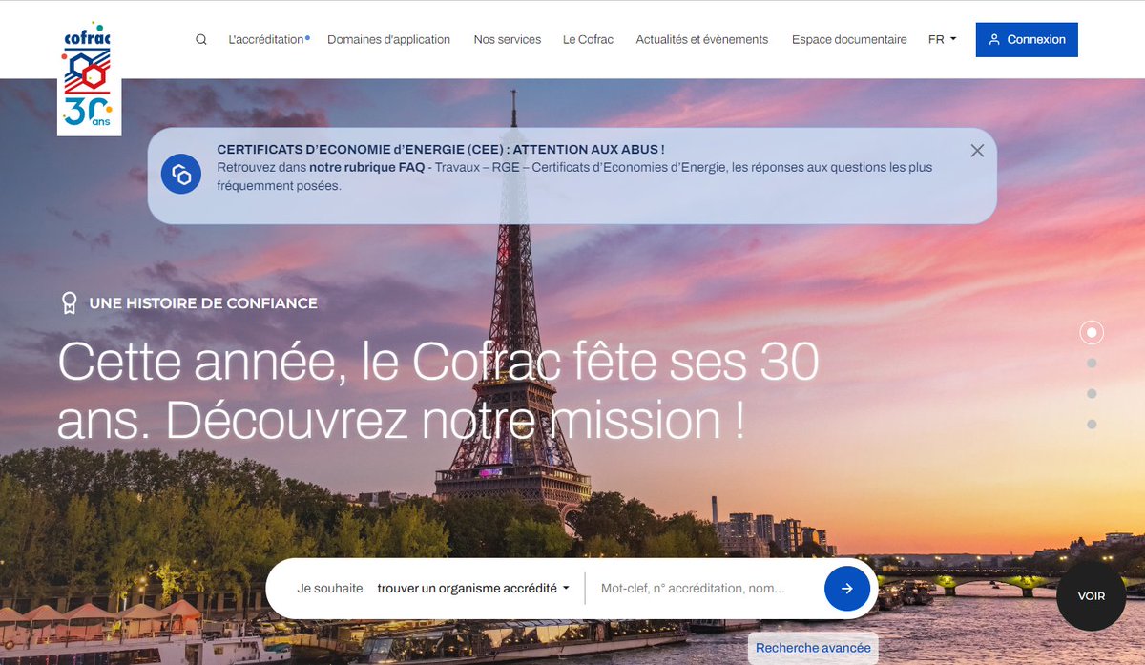Click 'UNE HISTOIRE DE CONFIANCE' label
This screenshot has width=1145, height=665.
coord(203,303)
